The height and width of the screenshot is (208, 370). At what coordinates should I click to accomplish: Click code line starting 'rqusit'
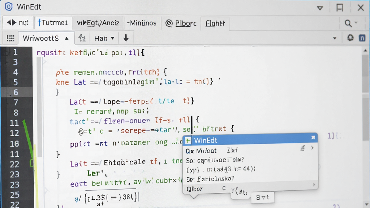(91, 52)
